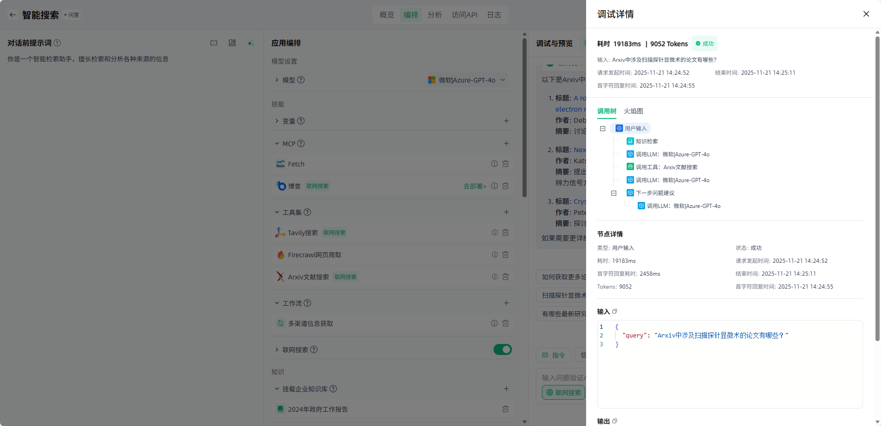
Task: Delete the Fetch MCP entry
Action: (505, 164)
